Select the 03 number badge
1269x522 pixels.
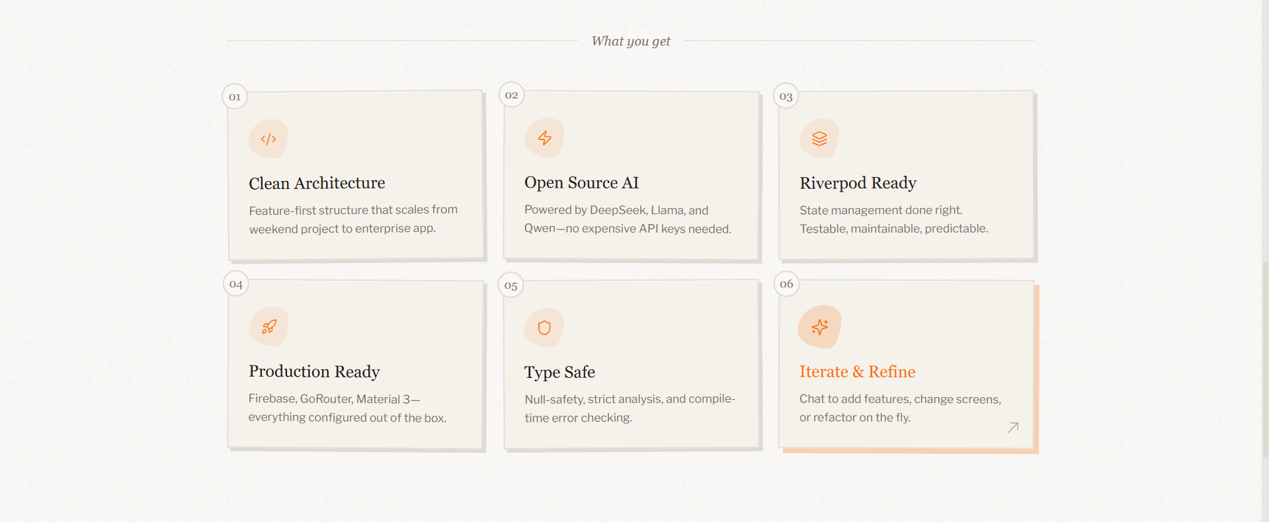(786, 96)
